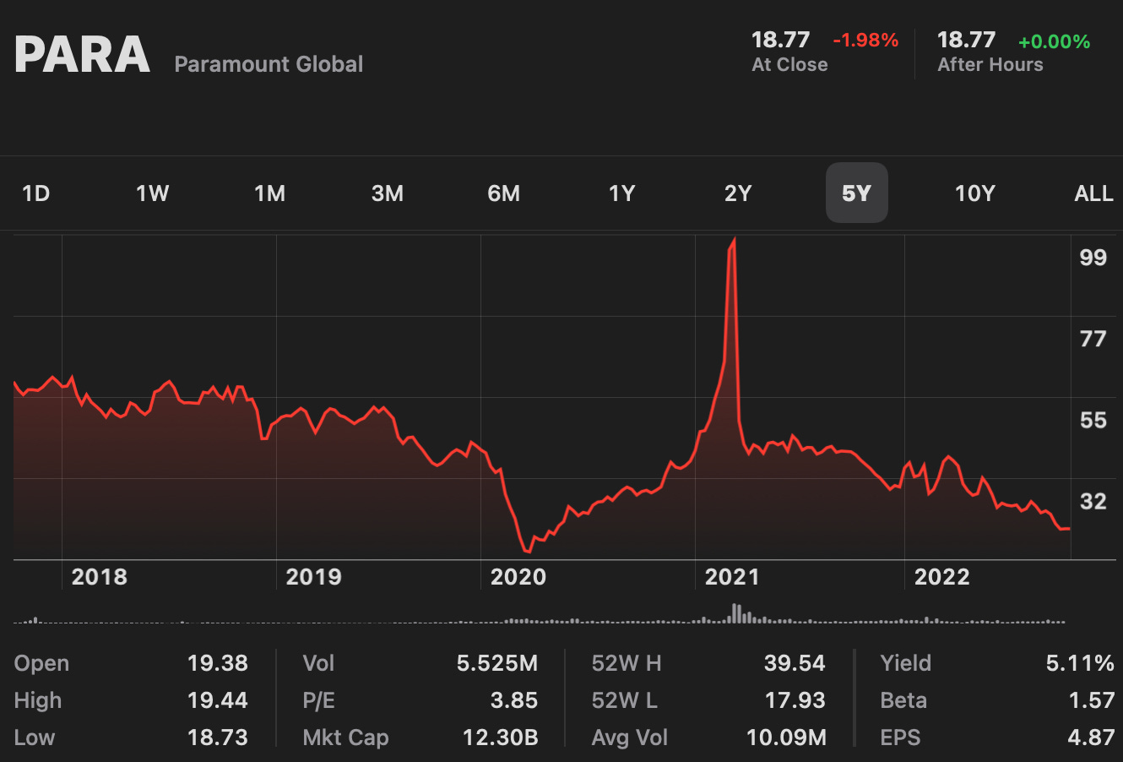
Task: Click the P/E value 3.85
Action: (513, 700)
